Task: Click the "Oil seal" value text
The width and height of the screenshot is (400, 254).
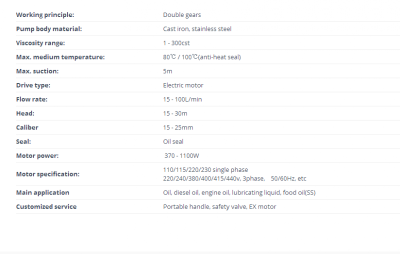Action: (x=173, y=141)
